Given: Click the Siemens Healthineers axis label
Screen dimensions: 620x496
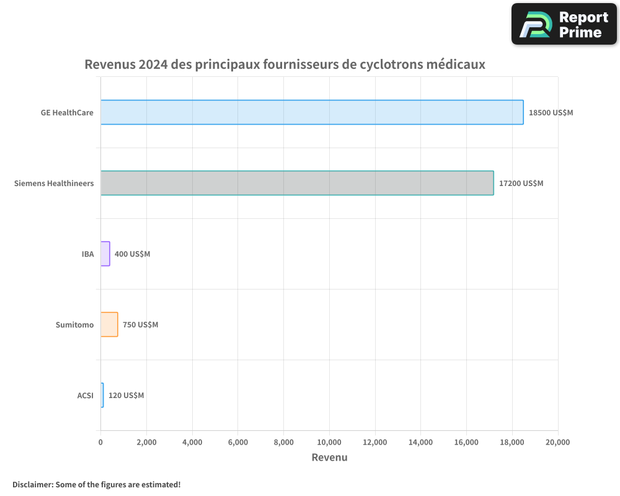Looking at the screenshot, I should click(54, 184).
